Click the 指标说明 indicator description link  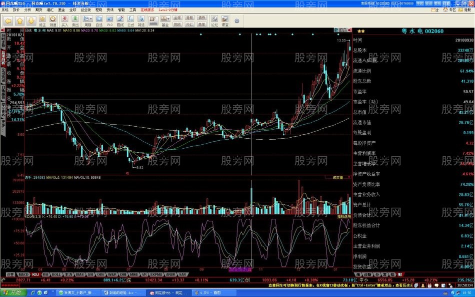tap(344, 216)
